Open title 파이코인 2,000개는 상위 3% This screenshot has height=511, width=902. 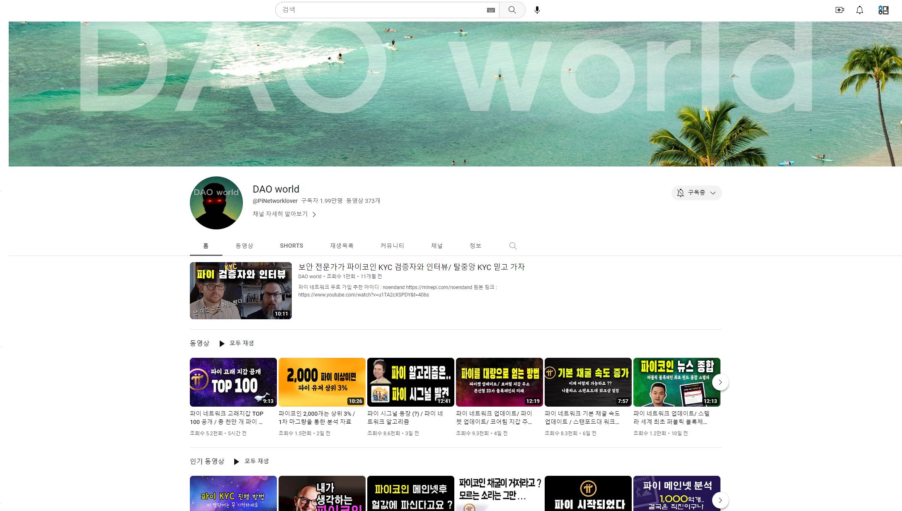317,417
